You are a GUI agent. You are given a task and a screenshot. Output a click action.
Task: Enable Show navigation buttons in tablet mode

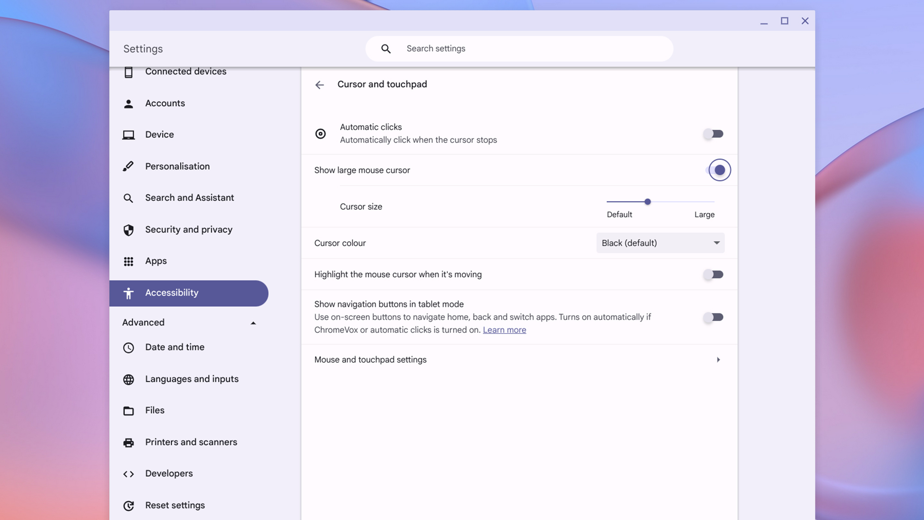click(x=713, y=317)
